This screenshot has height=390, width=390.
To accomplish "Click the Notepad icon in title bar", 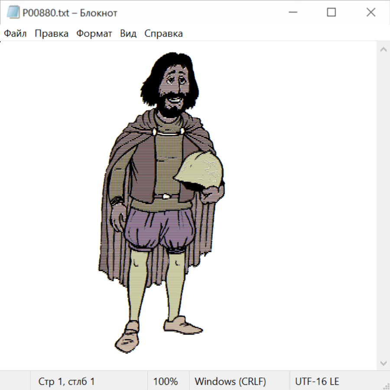I will (13, 13).
